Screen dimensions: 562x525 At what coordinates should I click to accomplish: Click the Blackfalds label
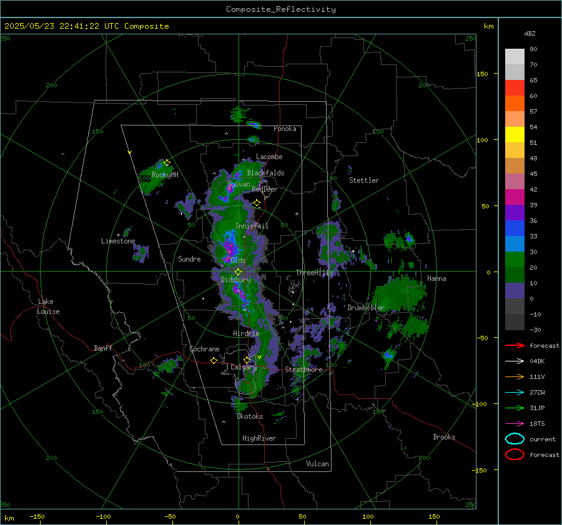coord(265,173)
